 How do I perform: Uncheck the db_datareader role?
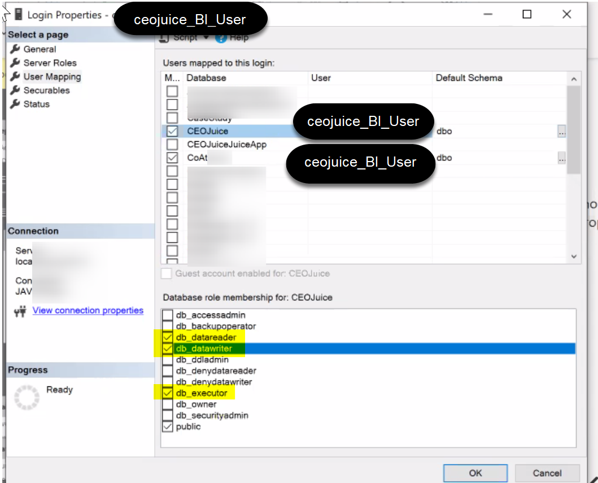click(x=167, y=337)
